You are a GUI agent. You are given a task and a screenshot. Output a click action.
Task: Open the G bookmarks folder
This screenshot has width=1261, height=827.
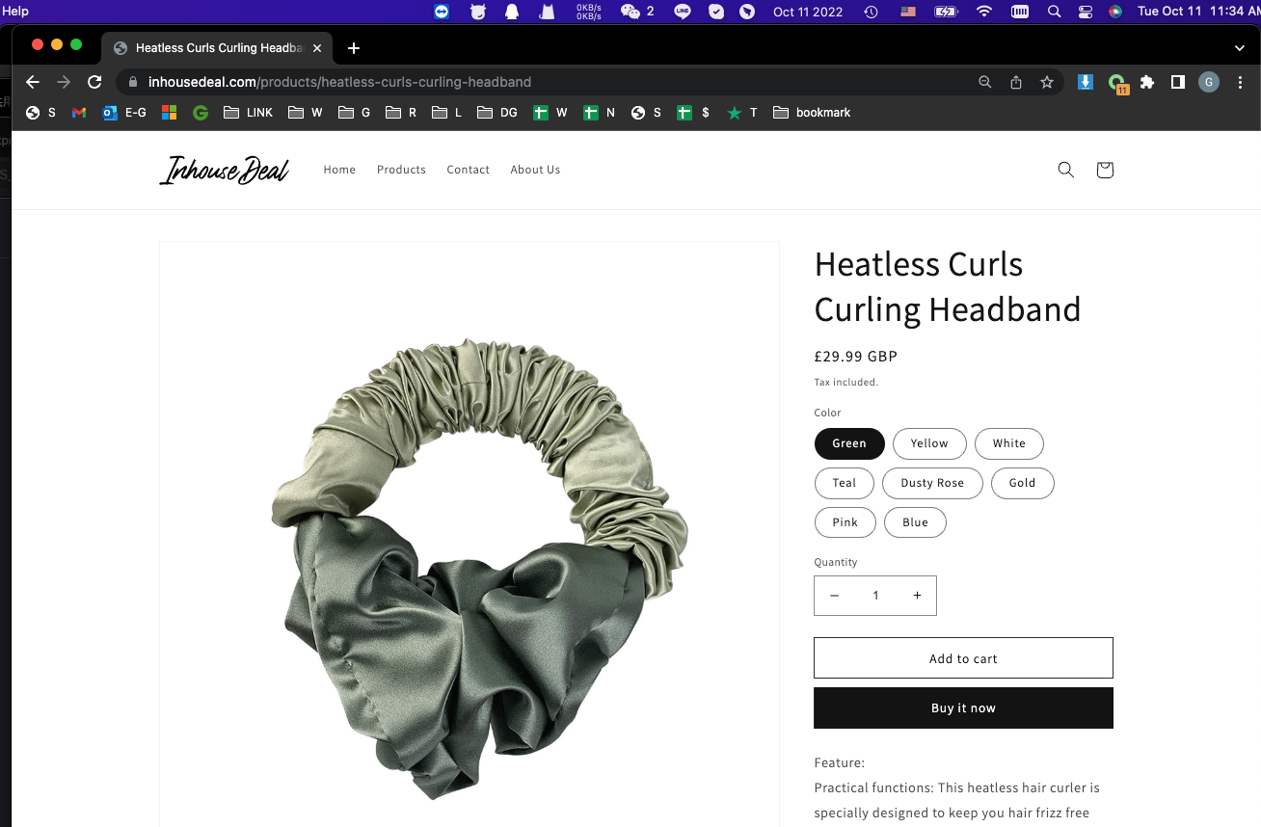click(355, 113)
